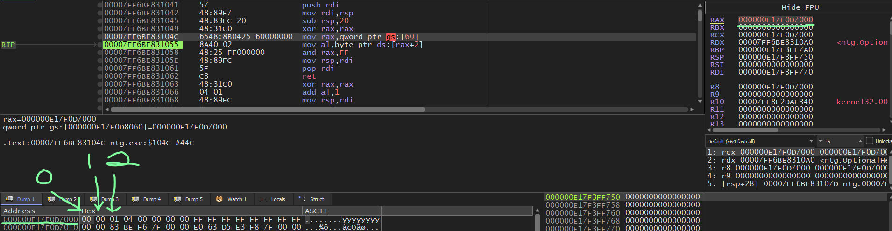This screenshot has height=231, width=892.
Task: Toggle the Unlocked checkbox
Action: (x=869, y=141)
